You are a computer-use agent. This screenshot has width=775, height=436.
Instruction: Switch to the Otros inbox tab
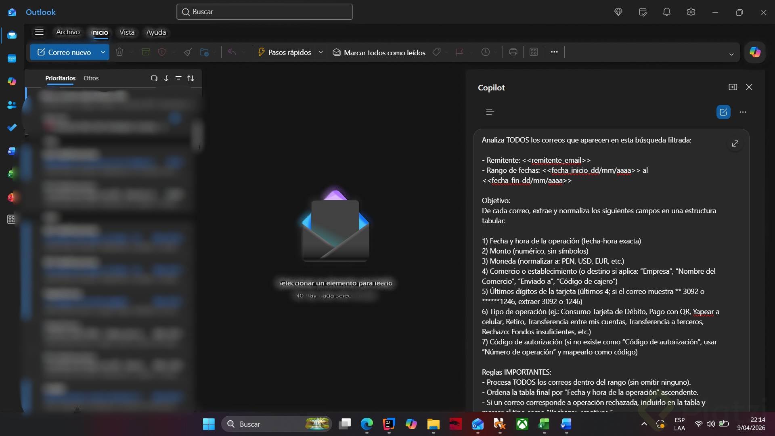pos(91,78)
